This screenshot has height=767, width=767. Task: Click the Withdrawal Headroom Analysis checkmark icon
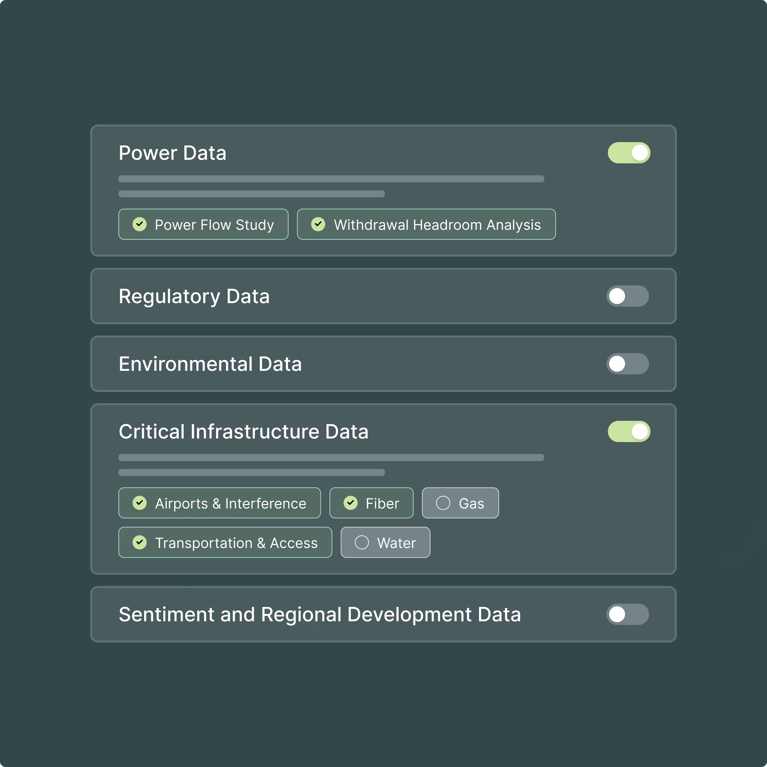pos(318,224)
